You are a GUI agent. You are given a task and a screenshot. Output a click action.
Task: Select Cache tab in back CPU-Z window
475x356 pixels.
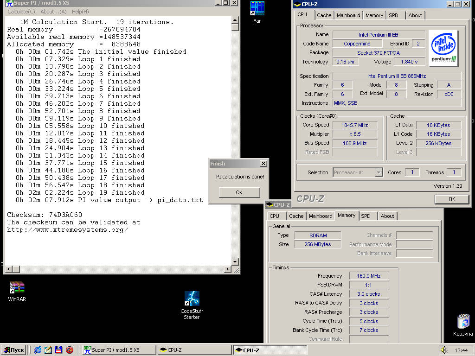point(296,216)
